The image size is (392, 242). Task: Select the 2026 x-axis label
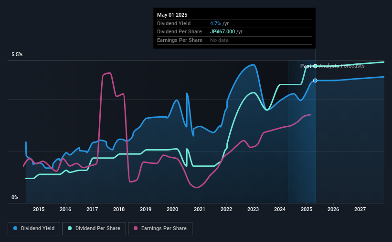coord(333,209)
